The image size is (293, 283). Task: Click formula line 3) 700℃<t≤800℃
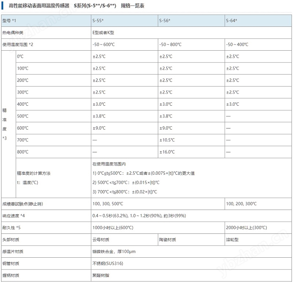point(125,192)
